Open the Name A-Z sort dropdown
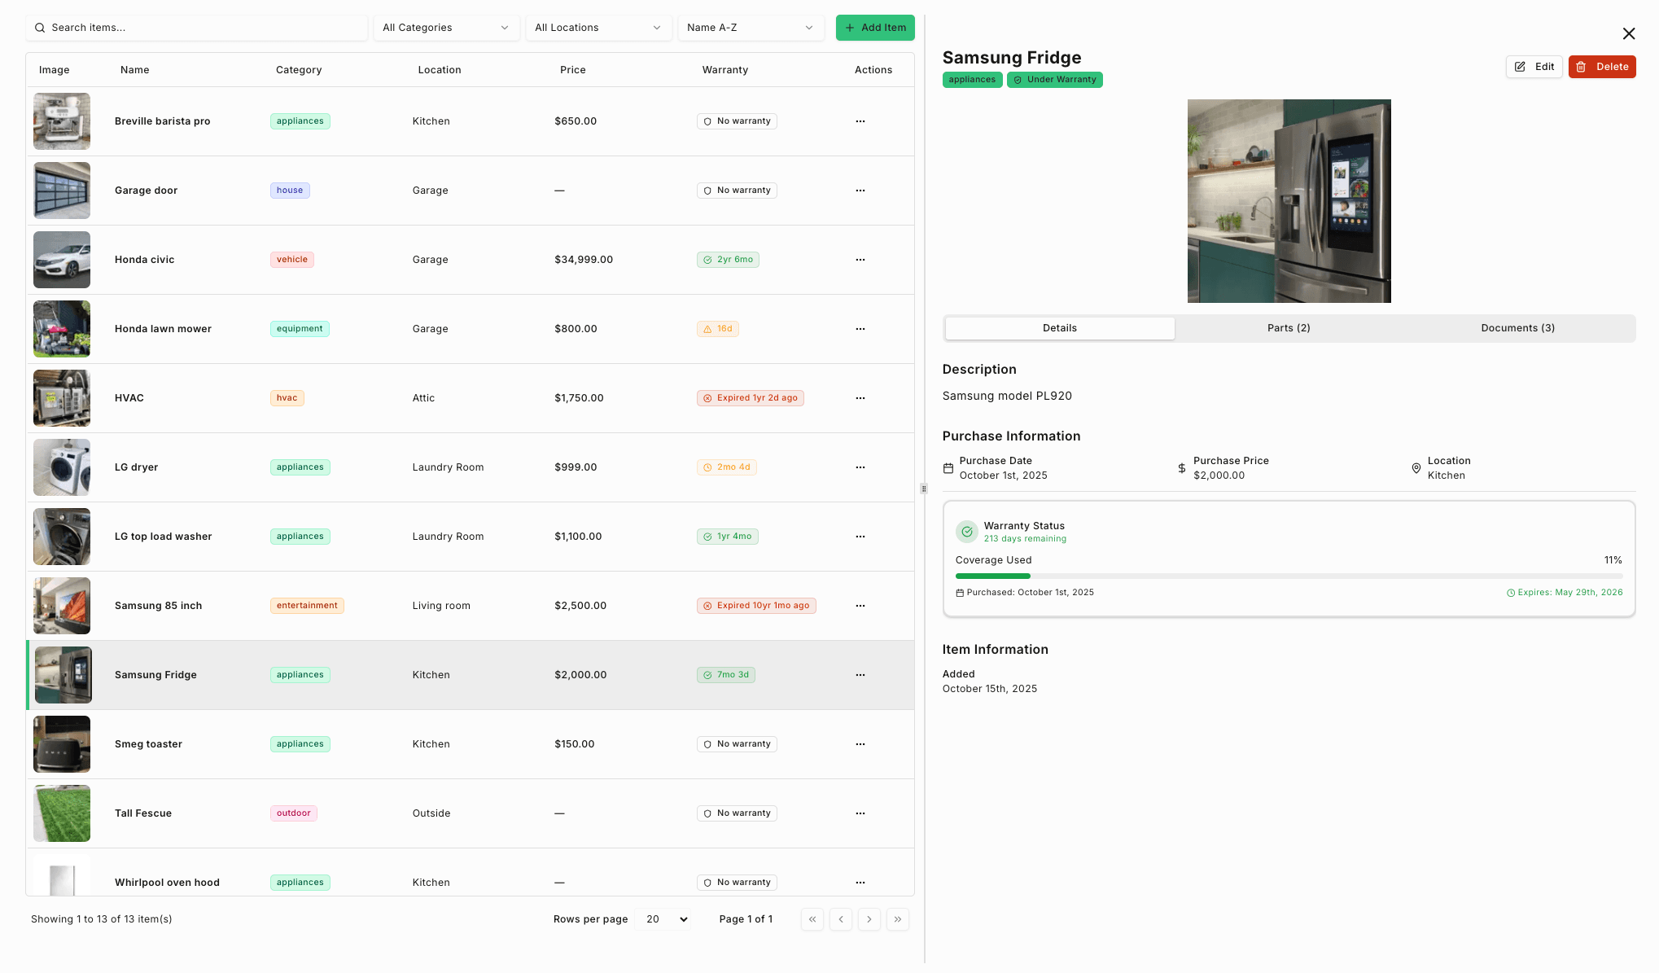The width and height of the screenshot is (1659, 973). 750,27
